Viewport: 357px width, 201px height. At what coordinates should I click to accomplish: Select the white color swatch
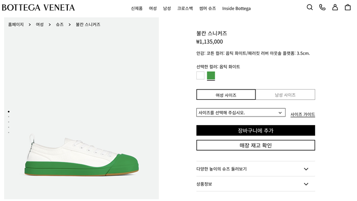click(200, 75)
